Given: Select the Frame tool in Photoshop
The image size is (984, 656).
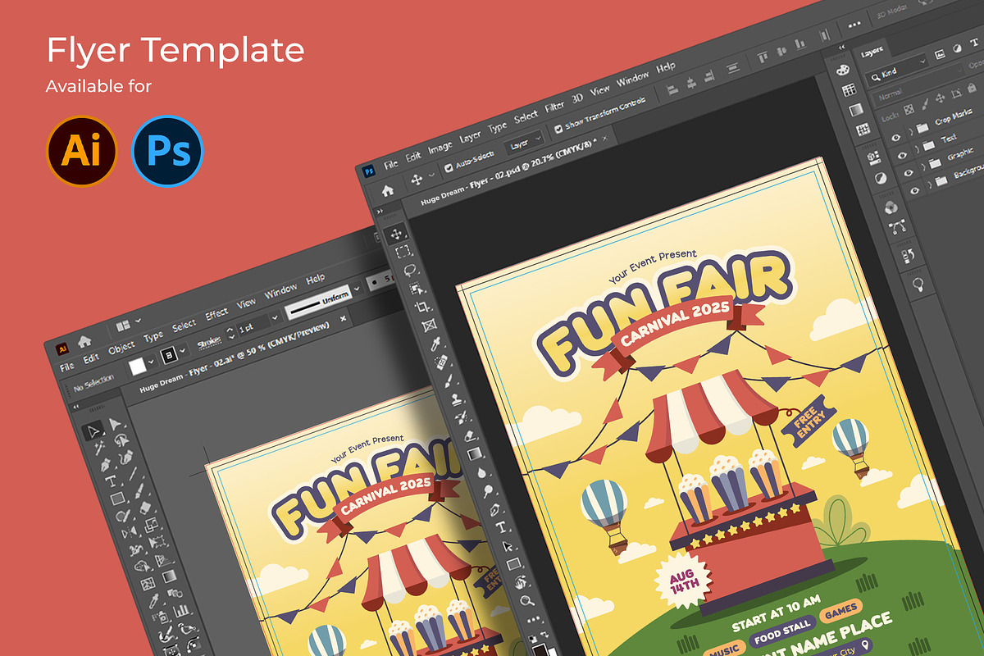Looking at the screenshot, I should pos(429,325).
